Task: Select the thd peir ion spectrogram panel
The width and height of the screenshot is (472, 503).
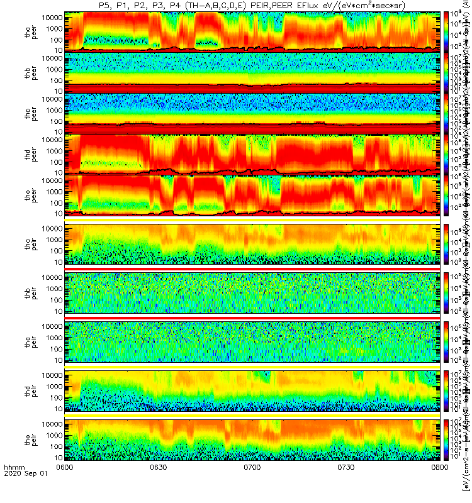Action: [x=252, y=390]
